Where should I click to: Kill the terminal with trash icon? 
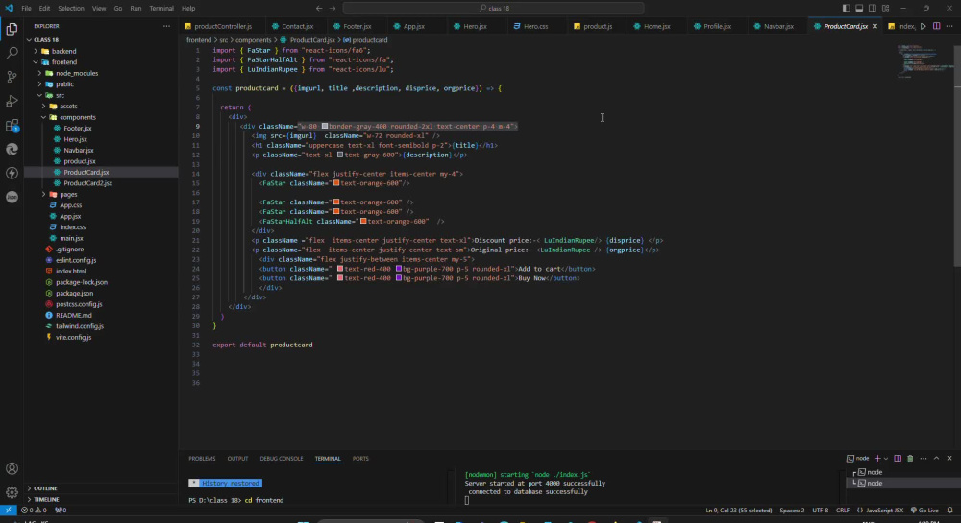pos(910,458)
